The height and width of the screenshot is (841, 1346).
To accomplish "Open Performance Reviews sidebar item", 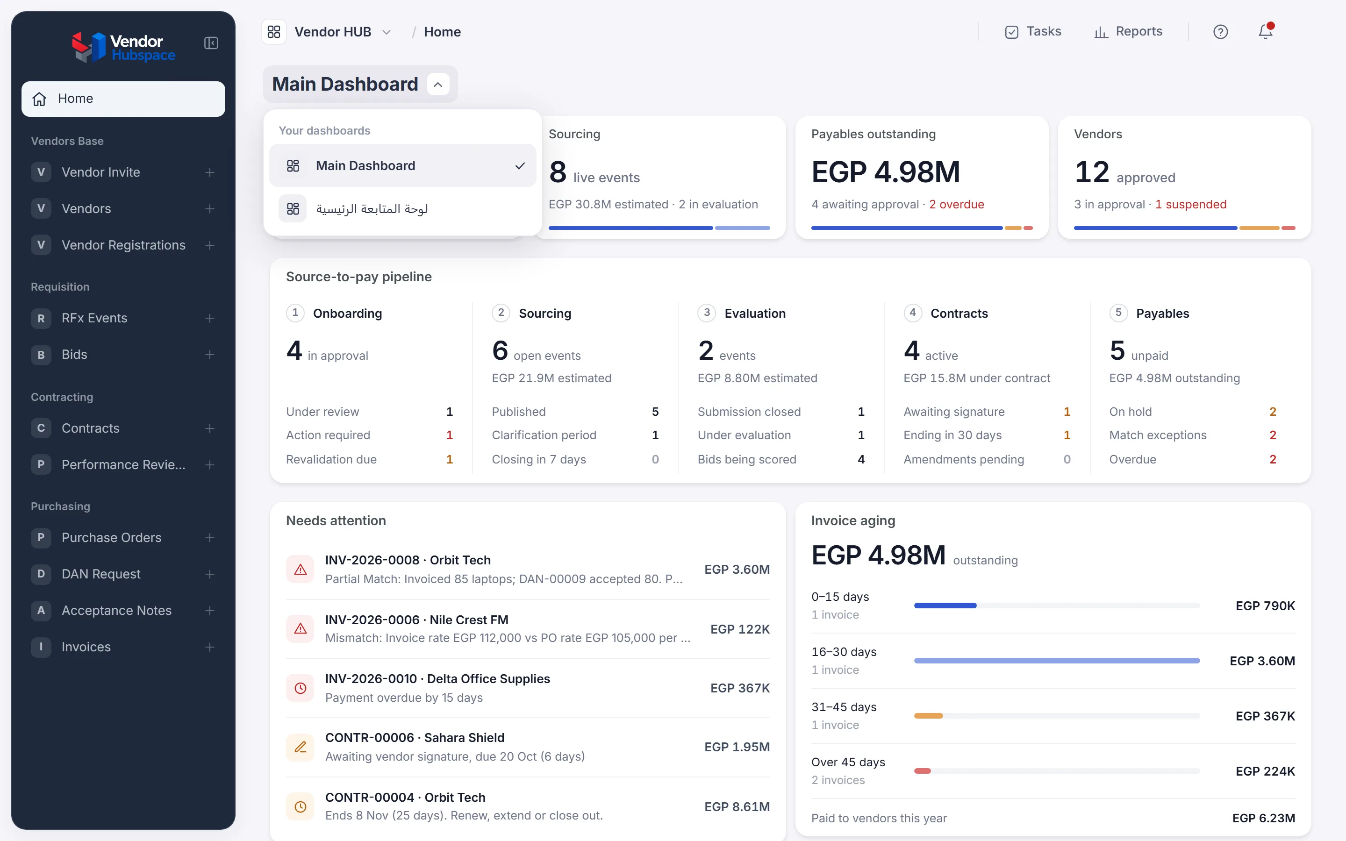I will (123, 465).
